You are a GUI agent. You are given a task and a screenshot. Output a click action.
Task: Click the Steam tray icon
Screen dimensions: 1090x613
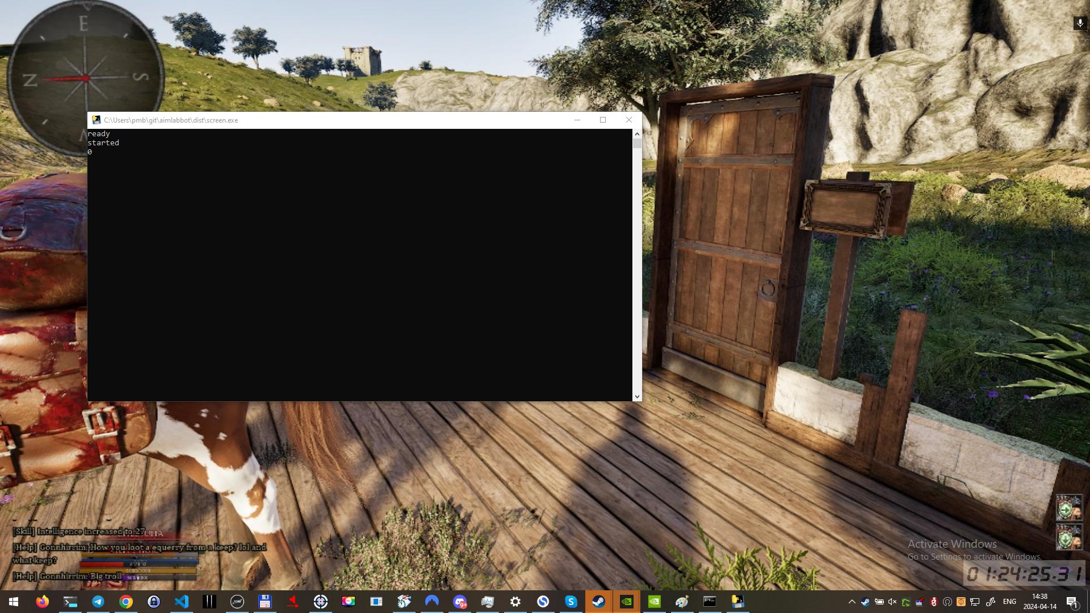click(x=865, y=602)
